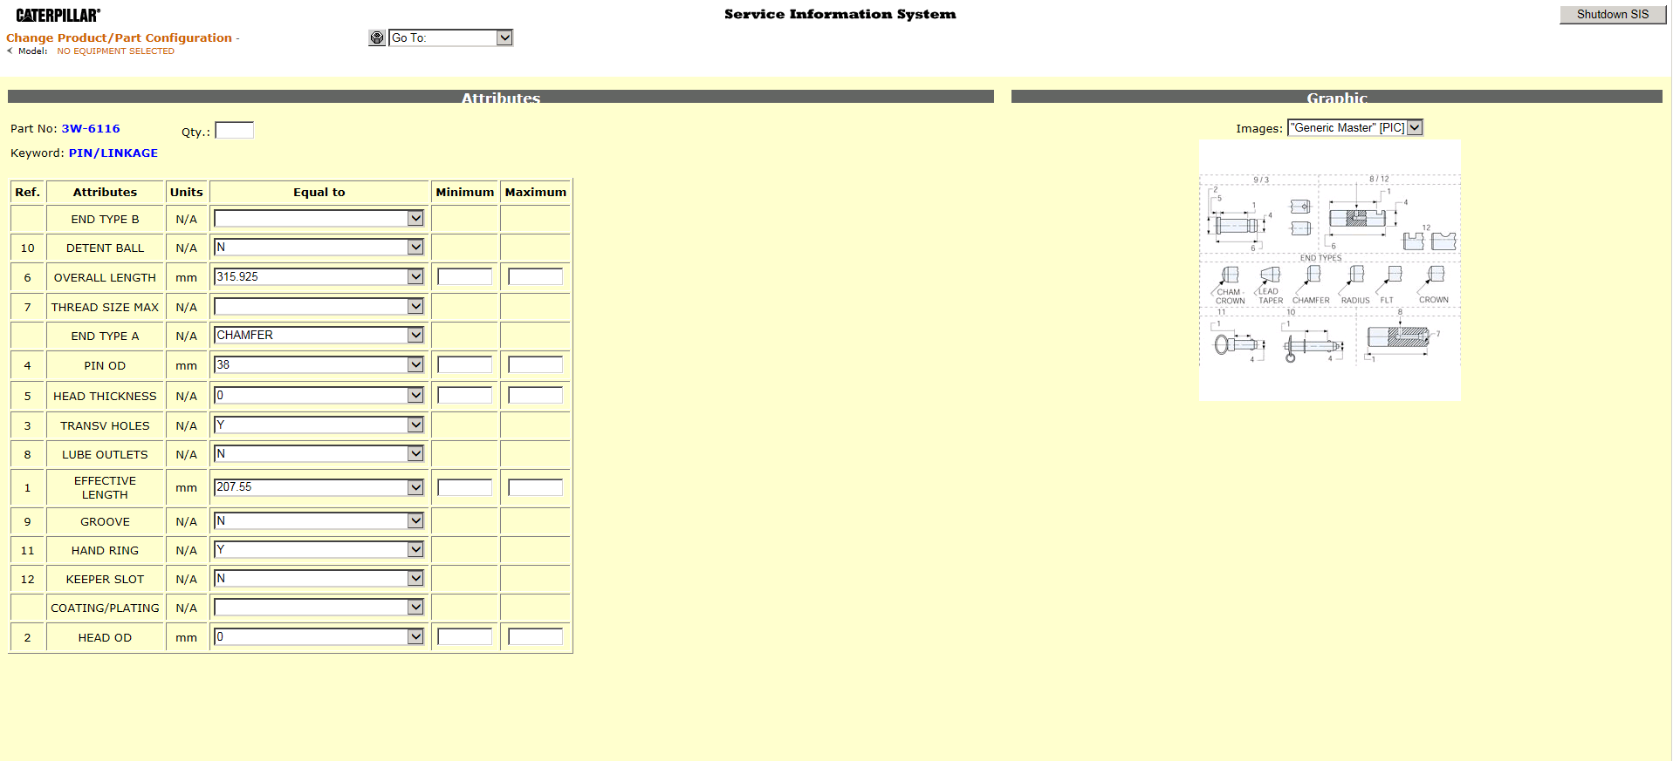Click the Equal to column header
This screenshot has width=1673, height=761.
(x=319, y=192)
